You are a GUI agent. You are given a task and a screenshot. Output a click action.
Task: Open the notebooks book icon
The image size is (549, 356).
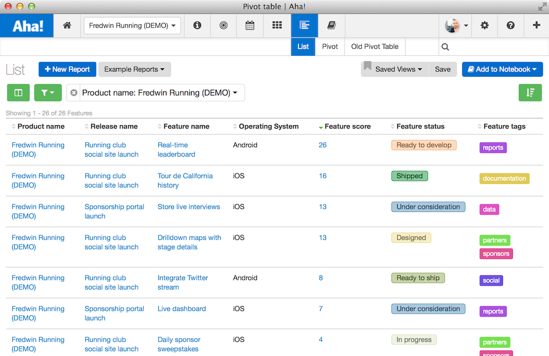tap(332, 26)
